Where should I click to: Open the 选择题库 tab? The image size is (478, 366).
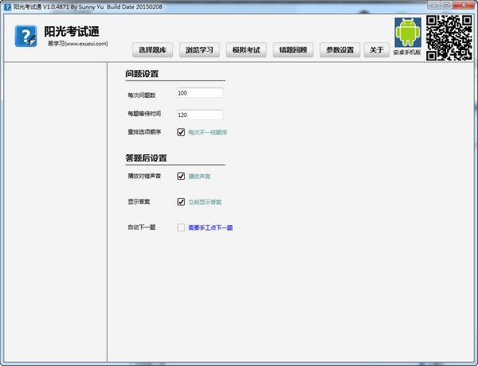(153, 49)
